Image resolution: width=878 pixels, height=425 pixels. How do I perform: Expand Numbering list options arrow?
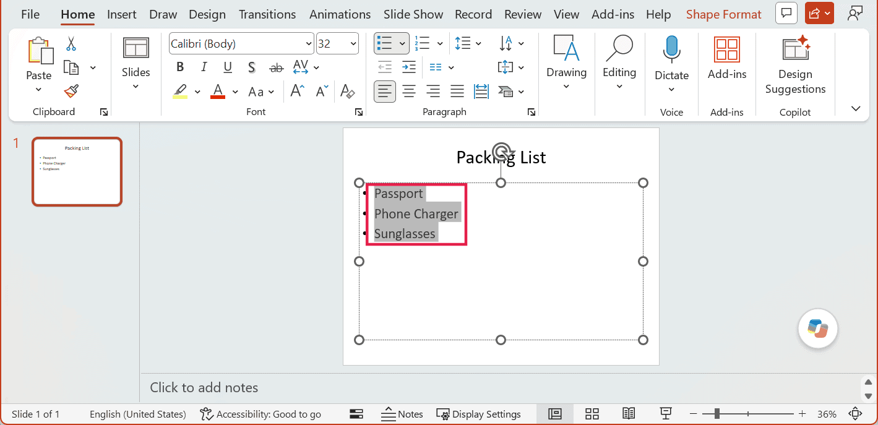pos(440,44)
